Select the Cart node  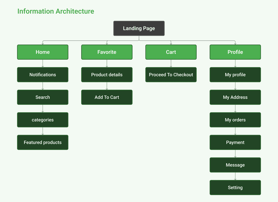click(x=171, y=52)
